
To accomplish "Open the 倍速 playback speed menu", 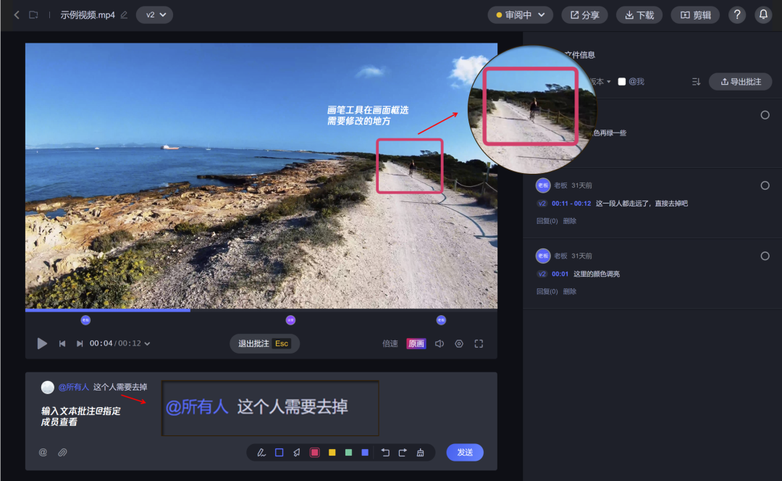I will [x=390, y=343].
